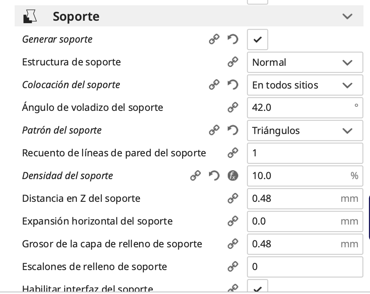The width and height of the screenshot is (370, 294).
Task: Click link icon for Distancia en Z del soporte
Action: pos(233,199)
